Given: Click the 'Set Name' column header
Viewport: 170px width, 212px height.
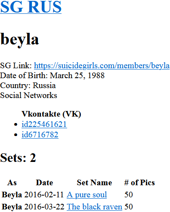Looking at the screenshot, I should 94,183.
